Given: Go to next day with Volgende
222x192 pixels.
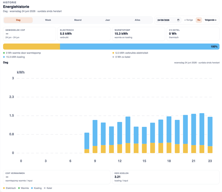Looking at the screenshot, I should point(211,20).
